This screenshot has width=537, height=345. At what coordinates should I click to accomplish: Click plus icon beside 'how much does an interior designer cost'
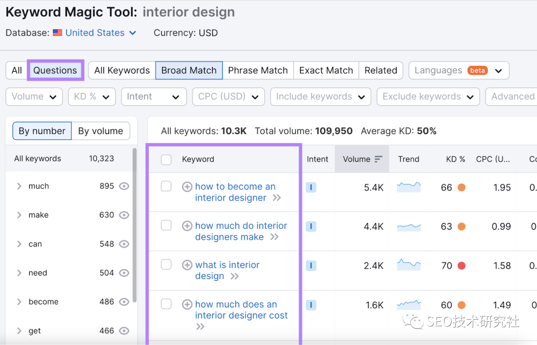click(187, 304)
